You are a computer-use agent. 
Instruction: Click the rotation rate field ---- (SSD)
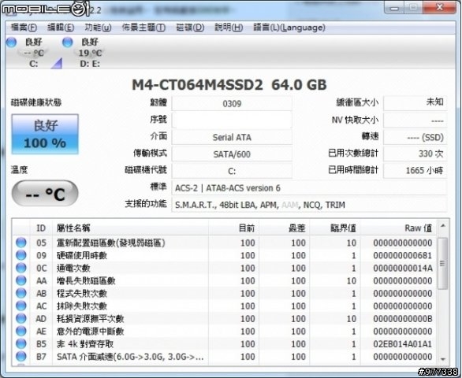[415, 137]
